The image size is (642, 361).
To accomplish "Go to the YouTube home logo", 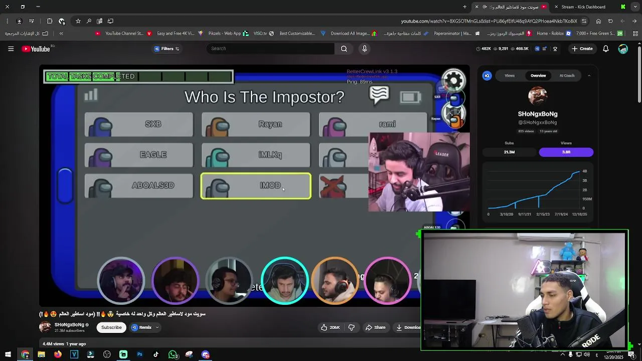I will (36, 49).
